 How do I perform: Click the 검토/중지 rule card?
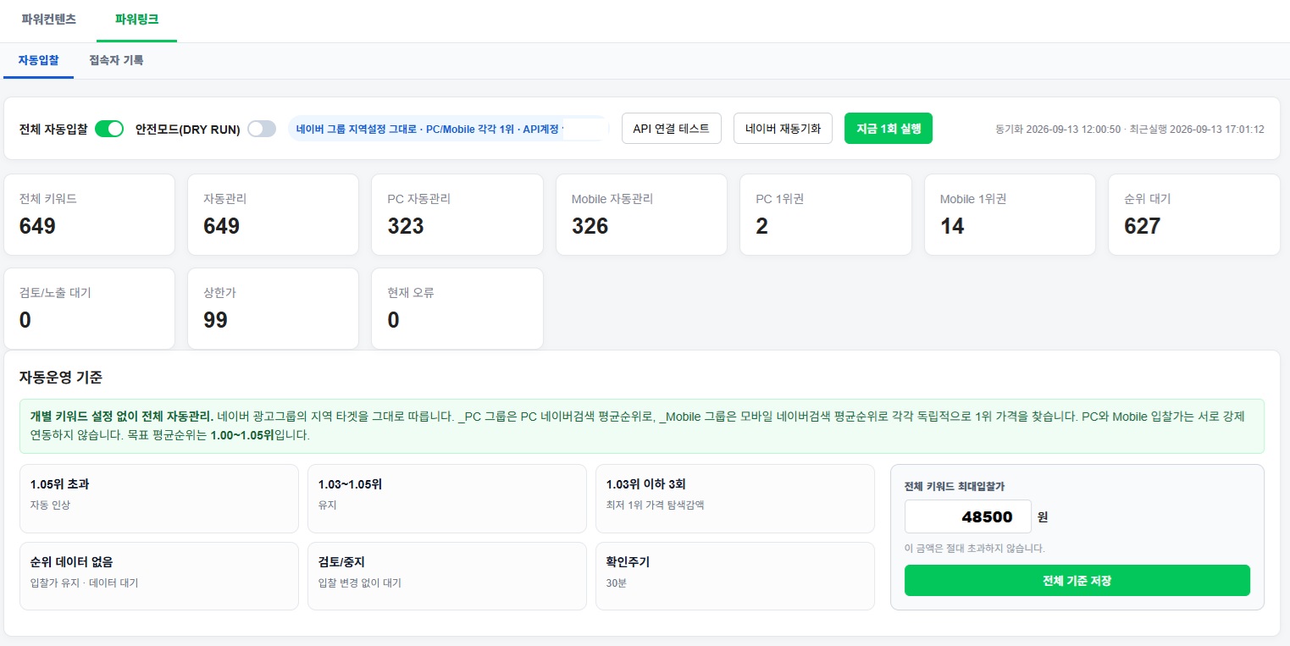click(x=447, y=576)
